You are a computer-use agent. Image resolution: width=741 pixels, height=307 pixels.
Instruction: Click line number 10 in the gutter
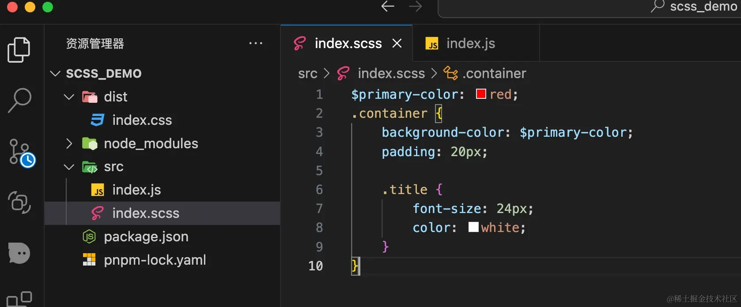tap(315, 266)
